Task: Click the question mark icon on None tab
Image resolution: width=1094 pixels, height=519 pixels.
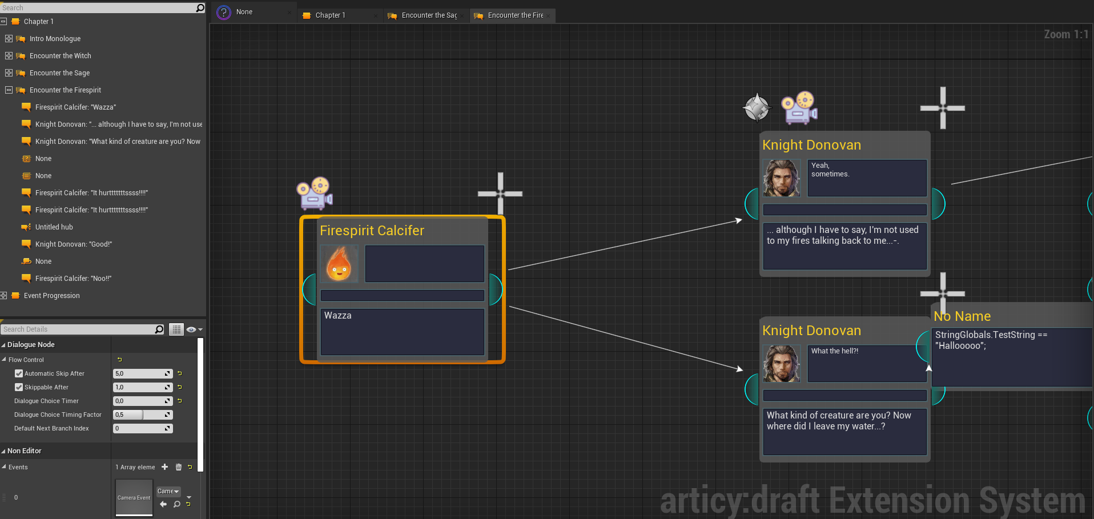Action: point(224,12)
